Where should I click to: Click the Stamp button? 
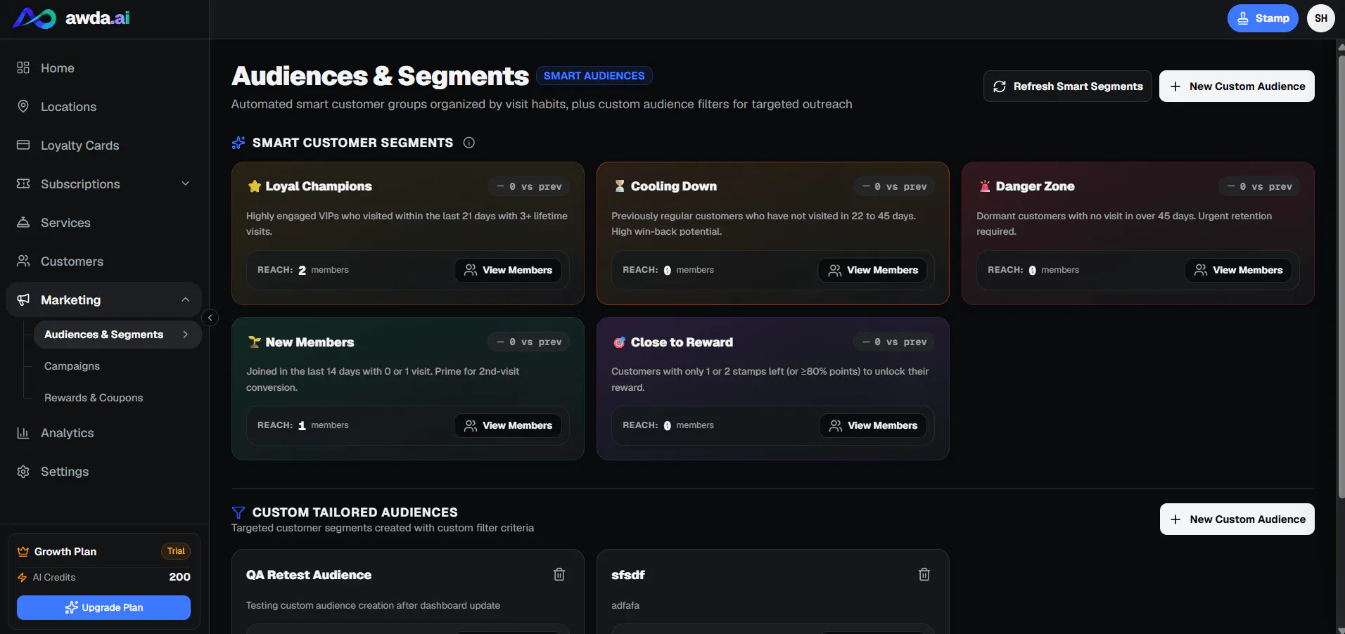click(x=1263, y=18)
